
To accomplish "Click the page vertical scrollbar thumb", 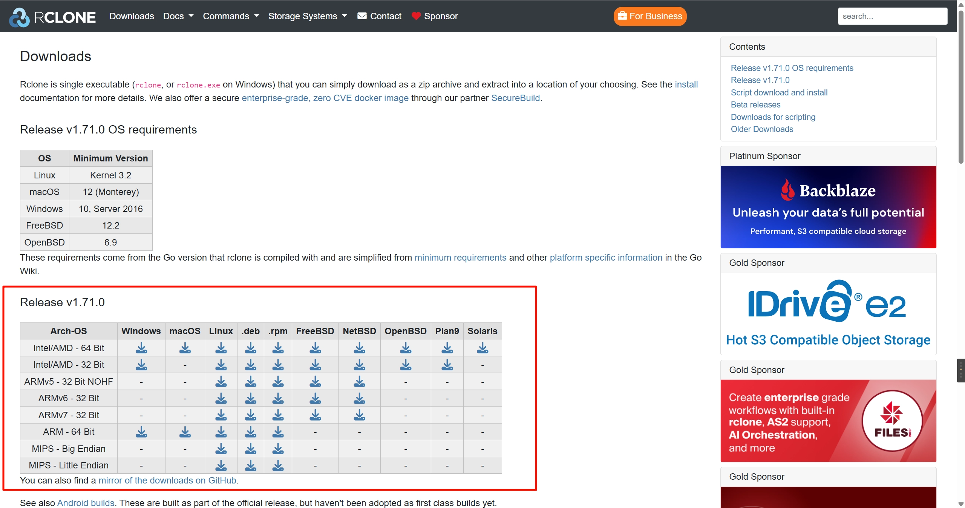I will (961, 87).
